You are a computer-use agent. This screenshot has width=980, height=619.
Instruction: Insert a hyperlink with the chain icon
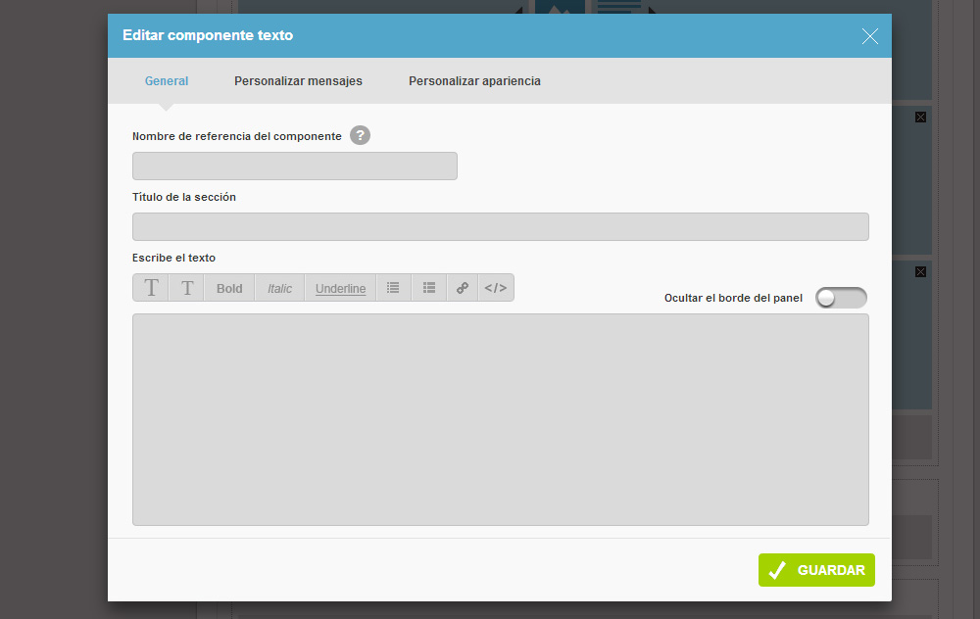click(463, 288)
